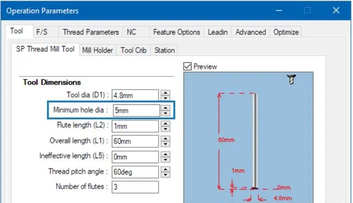This screenshot has width=353, height=203.
Task: Increase Ineffective length (L5) with up arrow
Action: [166, 154]
